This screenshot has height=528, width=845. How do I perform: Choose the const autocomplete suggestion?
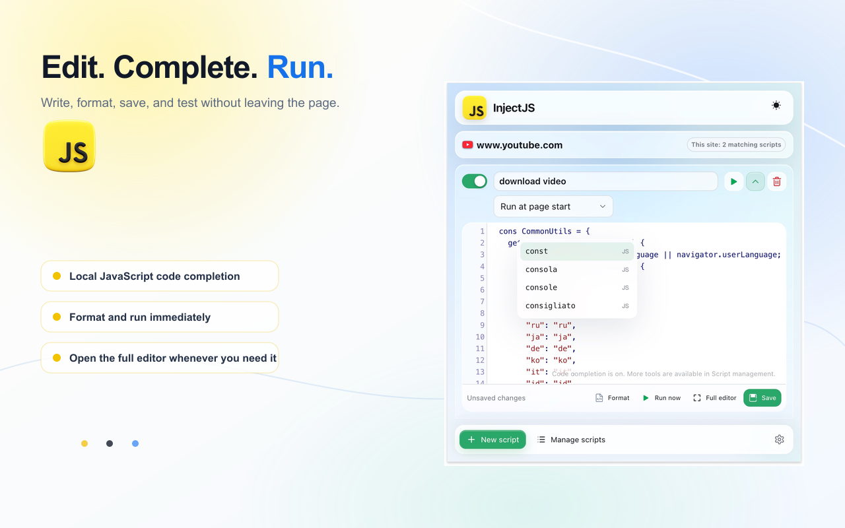pyautogui.click(x=577, y=251)
